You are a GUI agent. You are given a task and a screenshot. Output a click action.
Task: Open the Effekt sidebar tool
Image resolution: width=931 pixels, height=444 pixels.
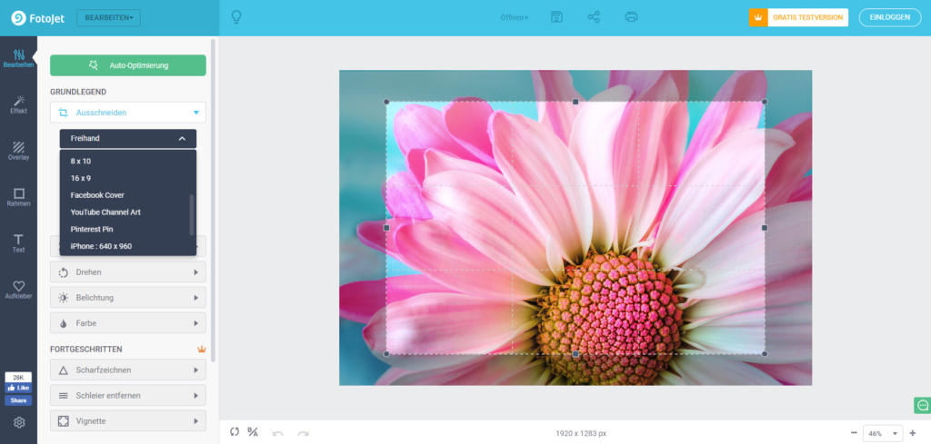pyautogui.click(x=18, y=105)
